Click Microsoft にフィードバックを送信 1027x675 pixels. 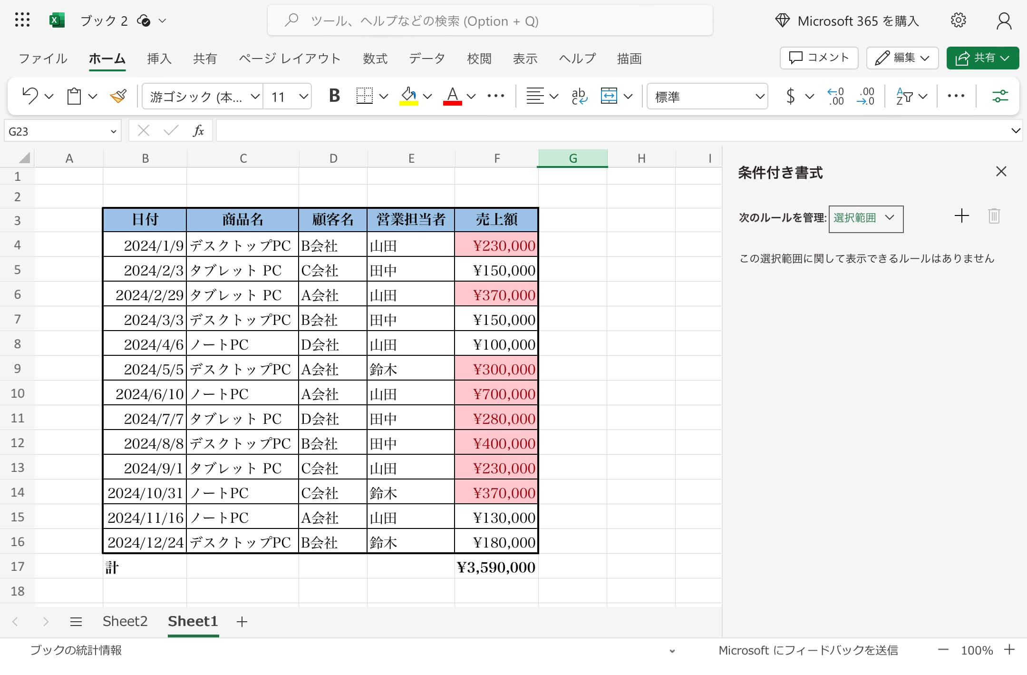pyautogui.click(x=808, y=650)
